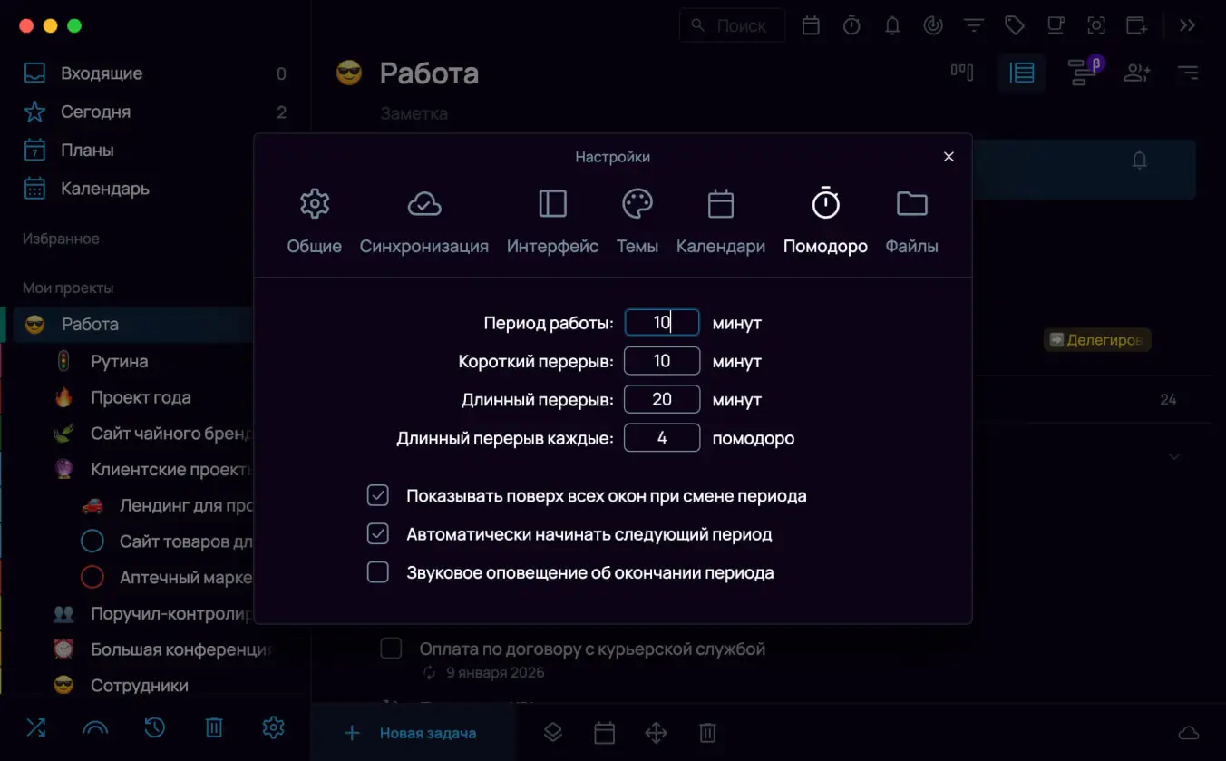Open notifications via the bell icon
The image size is (1226, 761).
tap(891, 24)
